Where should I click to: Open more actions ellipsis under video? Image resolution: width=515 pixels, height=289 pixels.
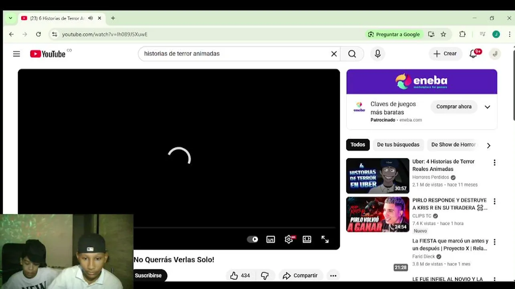333,275
